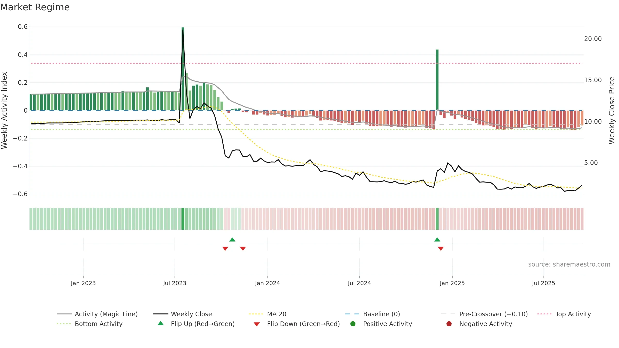The image size is (619, 348).
Task: Click the 15.00 price axis tick label
Action: click(x=593, y=80)
